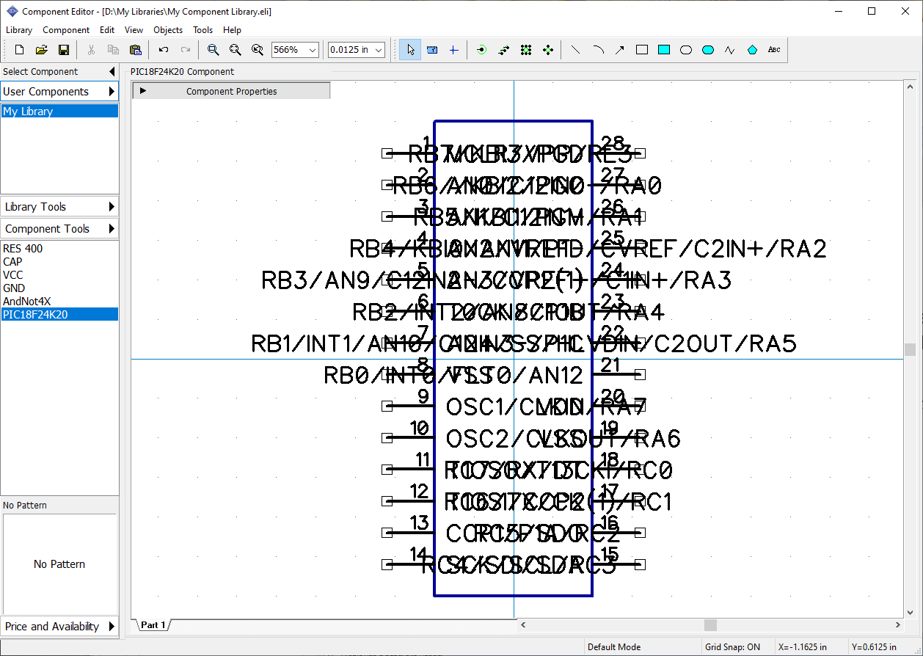The image size is (923, 656).
Task: Select the unfilled rectangle tool
Action: point(642,50)
